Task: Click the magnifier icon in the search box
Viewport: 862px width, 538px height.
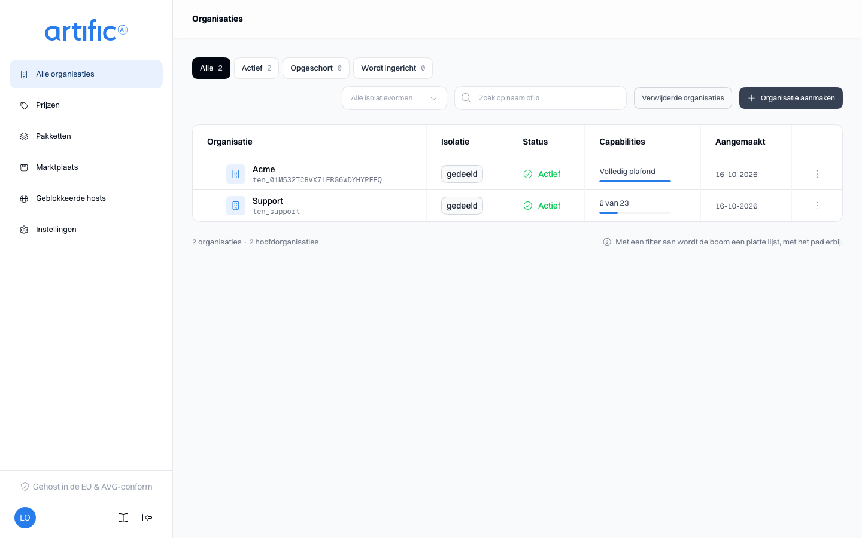Action: 466,98
